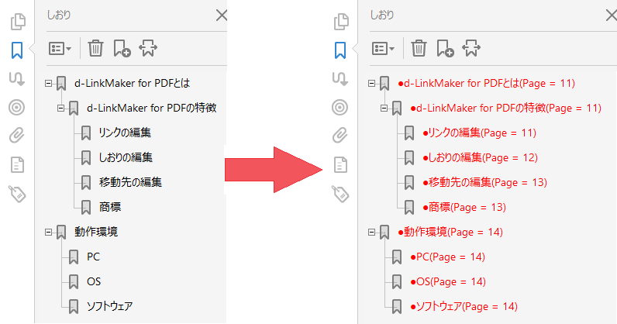The height and width of the screenshot is (324, 617).
Task: Open signatures icon in right panel sidebar
Action: pyautogui.click(x=340, y=79)
